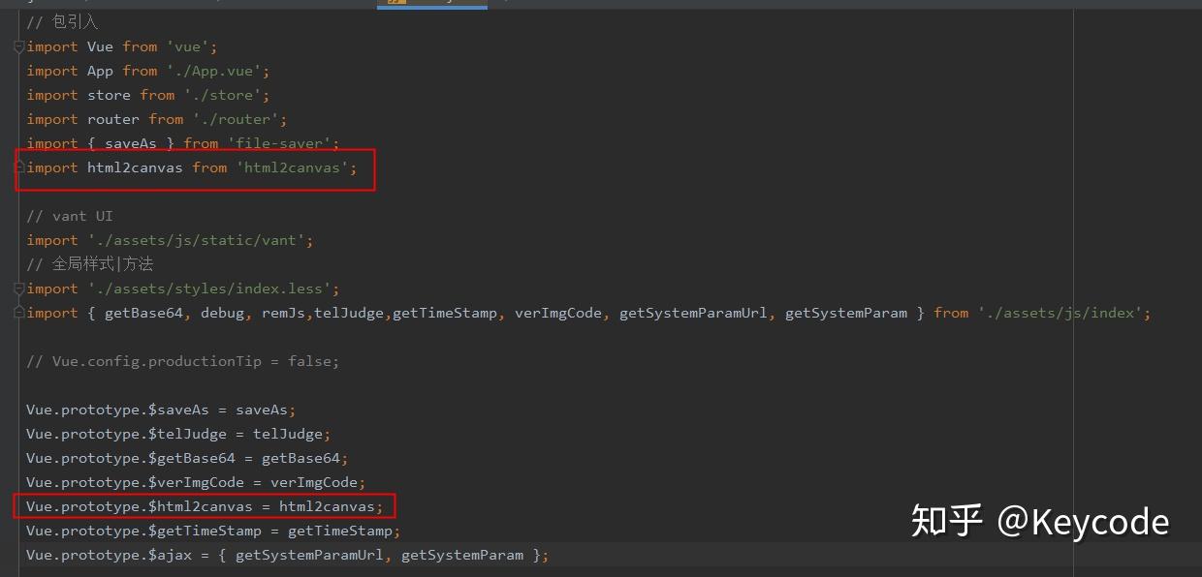Click the 'vue' module string in the first import
The height and width of the screenshot is (577, 1202).
(x=188, y=46)
